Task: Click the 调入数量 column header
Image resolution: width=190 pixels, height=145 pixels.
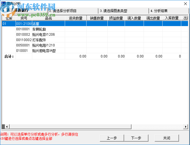Action: pos(134,18)
